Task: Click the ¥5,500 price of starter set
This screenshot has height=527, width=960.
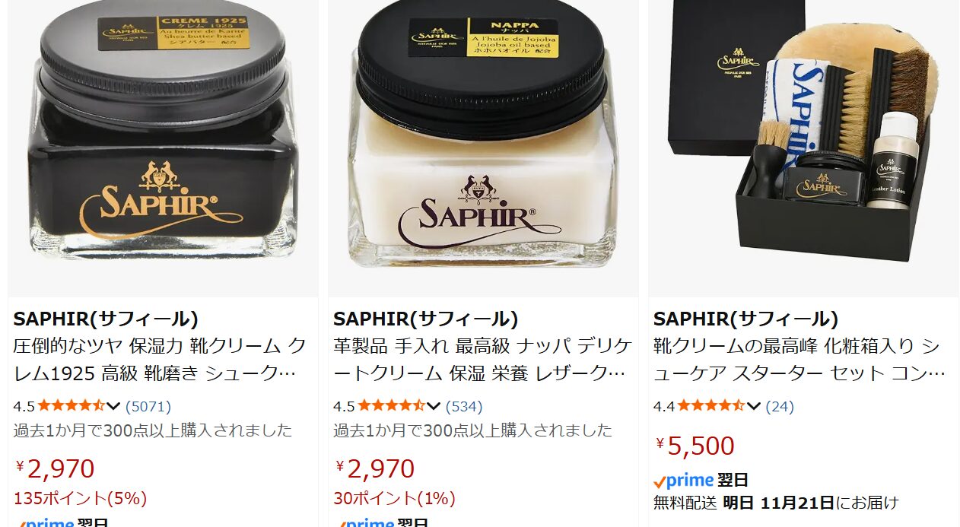Action: [695, 446]
